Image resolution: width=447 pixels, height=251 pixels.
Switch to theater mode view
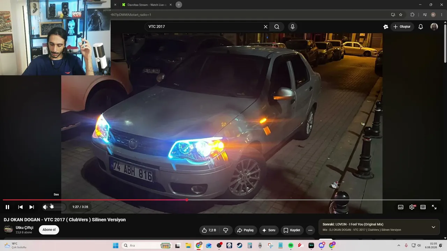tap(423, 207)
